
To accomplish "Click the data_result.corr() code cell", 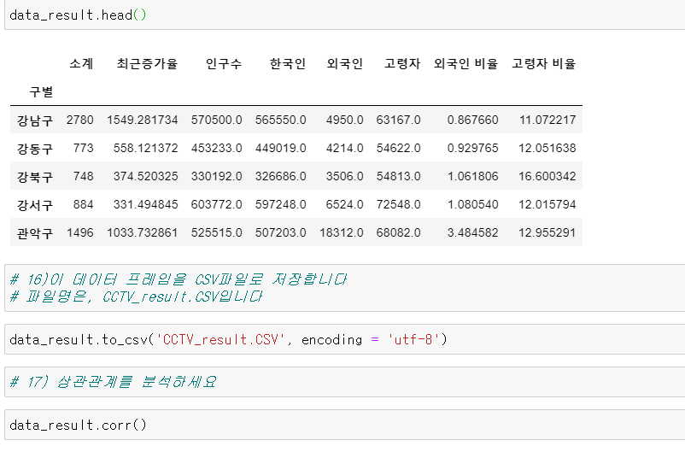I will [345, 425].
